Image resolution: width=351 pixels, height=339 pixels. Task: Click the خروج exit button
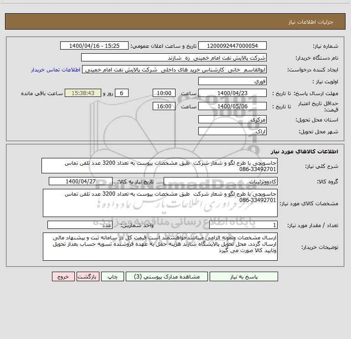tap(63, 276)
